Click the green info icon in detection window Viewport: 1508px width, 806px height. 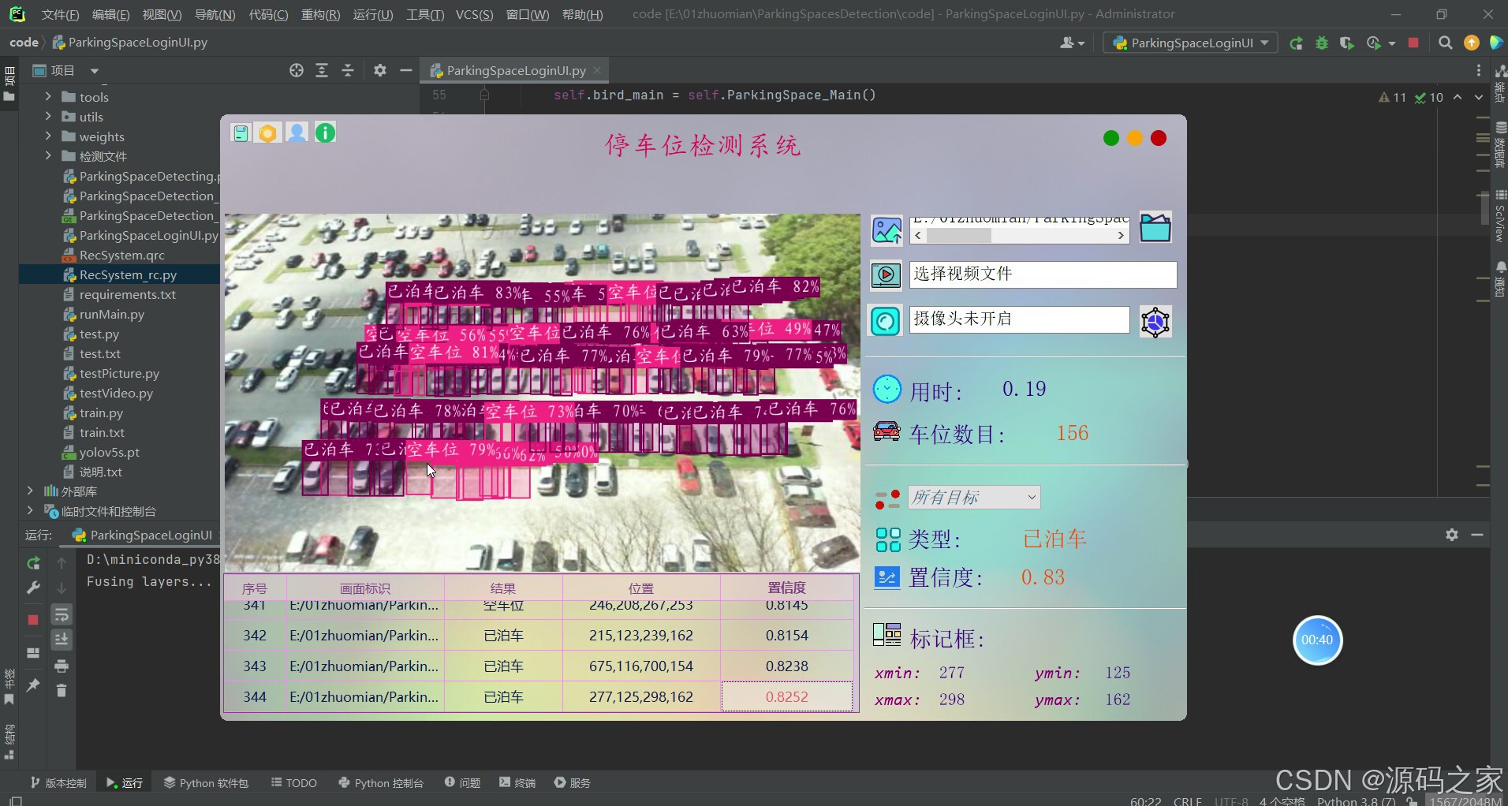click(325, 132)
